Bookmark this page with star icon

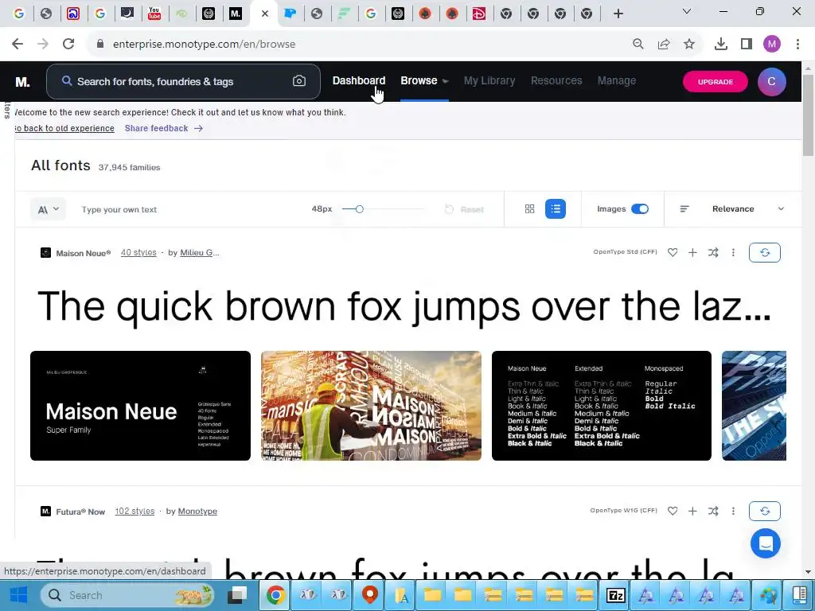pos(689,45)
